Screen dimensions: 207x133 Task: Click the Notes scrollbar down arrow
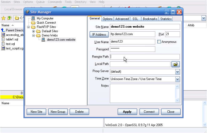[x=177, y=100]
